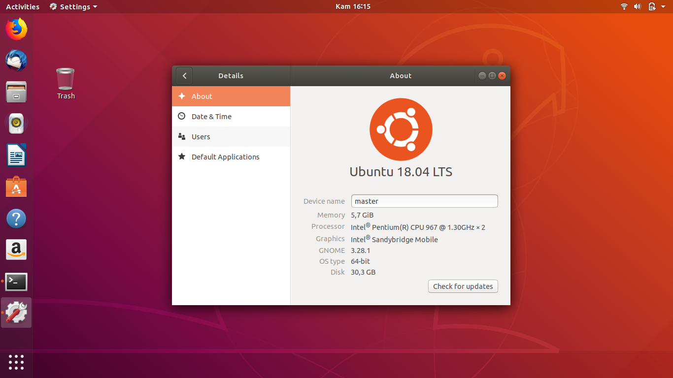
Task: Click the Activities button
Action: coord(23,6)
